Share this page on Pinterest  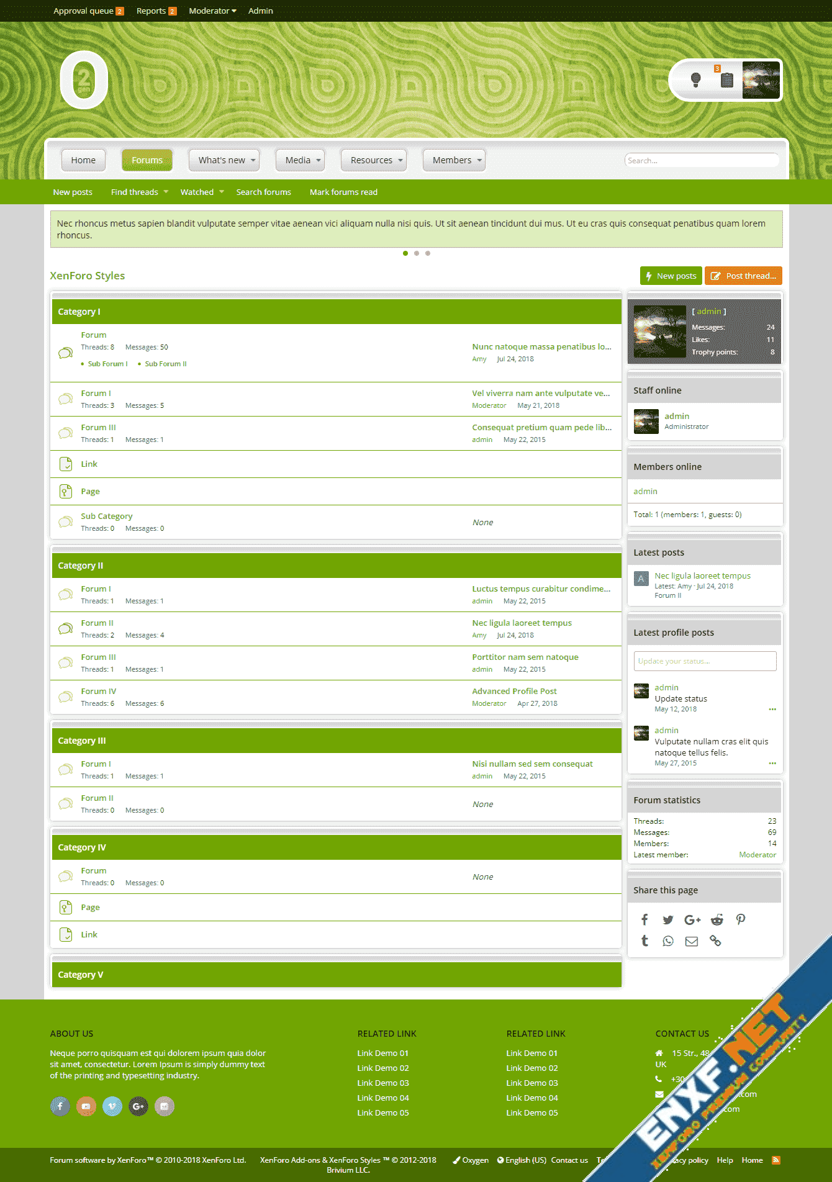point(740,919)
